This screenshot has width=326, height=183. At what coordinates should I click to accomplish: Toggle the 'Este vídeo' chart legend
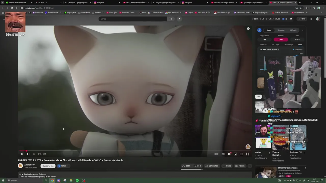click(x=298, y=50)
